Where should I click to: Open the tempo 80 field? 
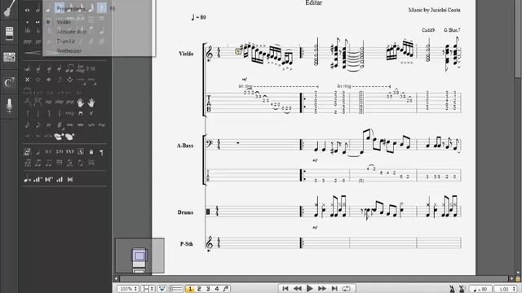(x=480, y=289)
